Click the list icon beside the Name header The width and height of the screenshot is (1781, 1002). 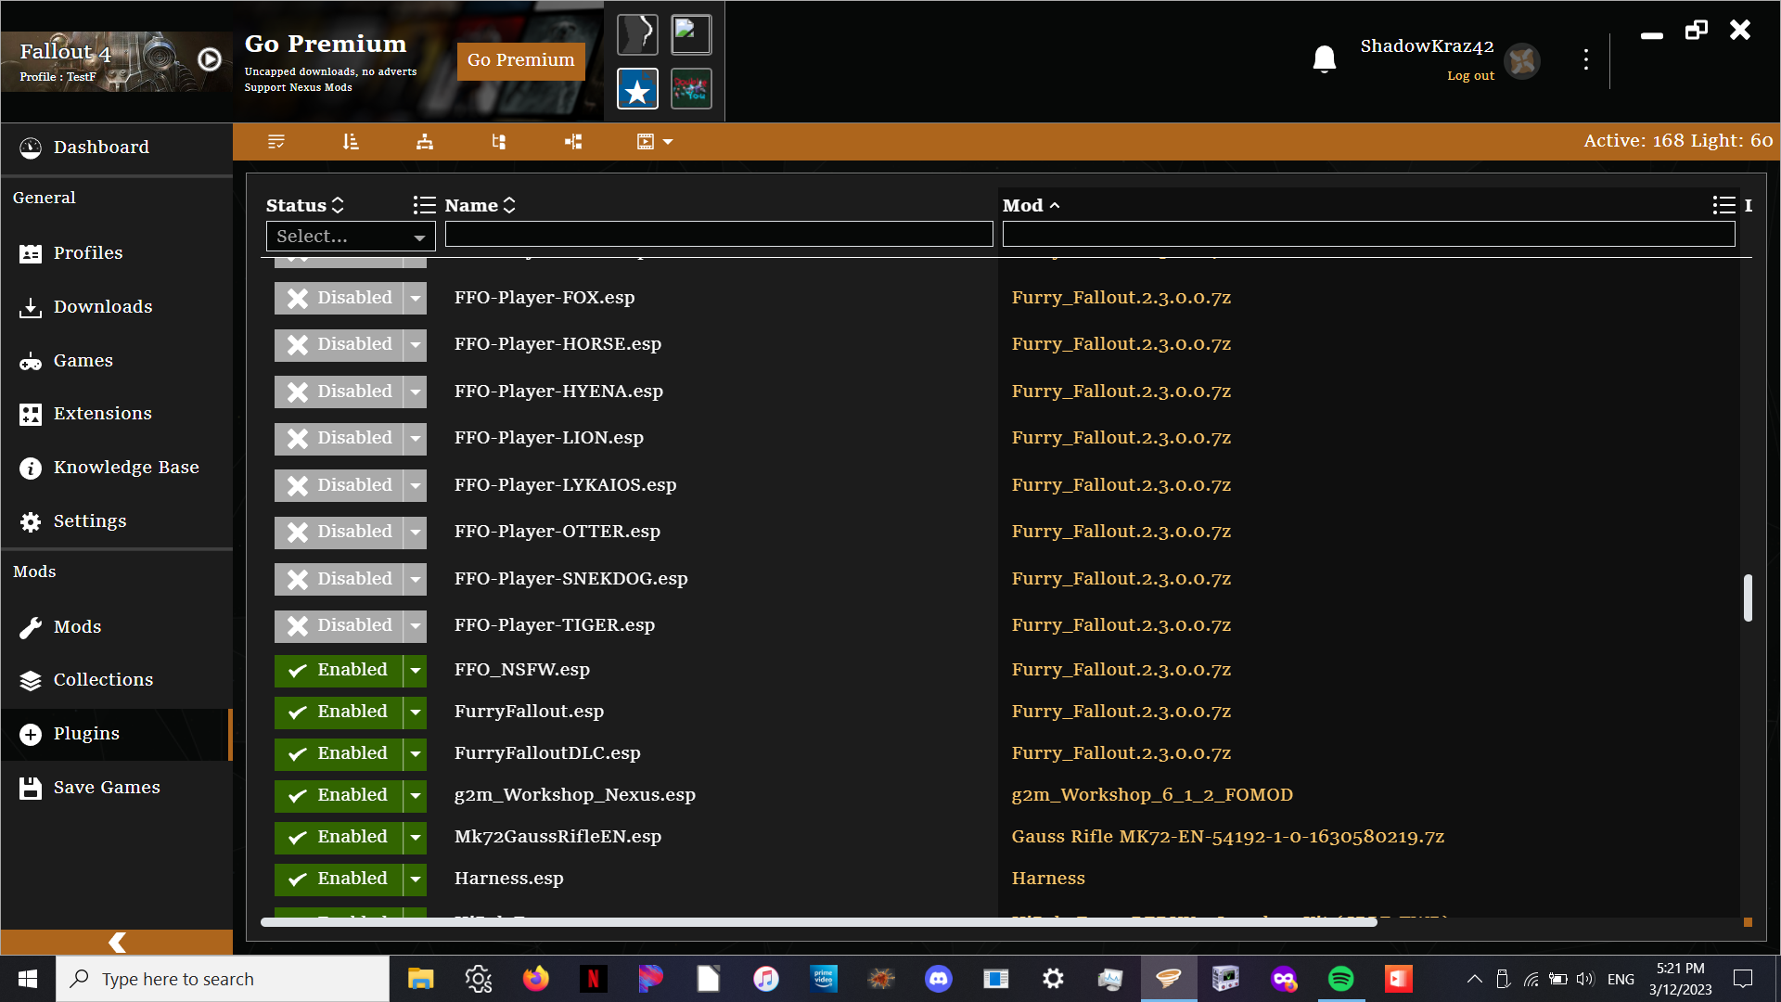pos(424,206)
